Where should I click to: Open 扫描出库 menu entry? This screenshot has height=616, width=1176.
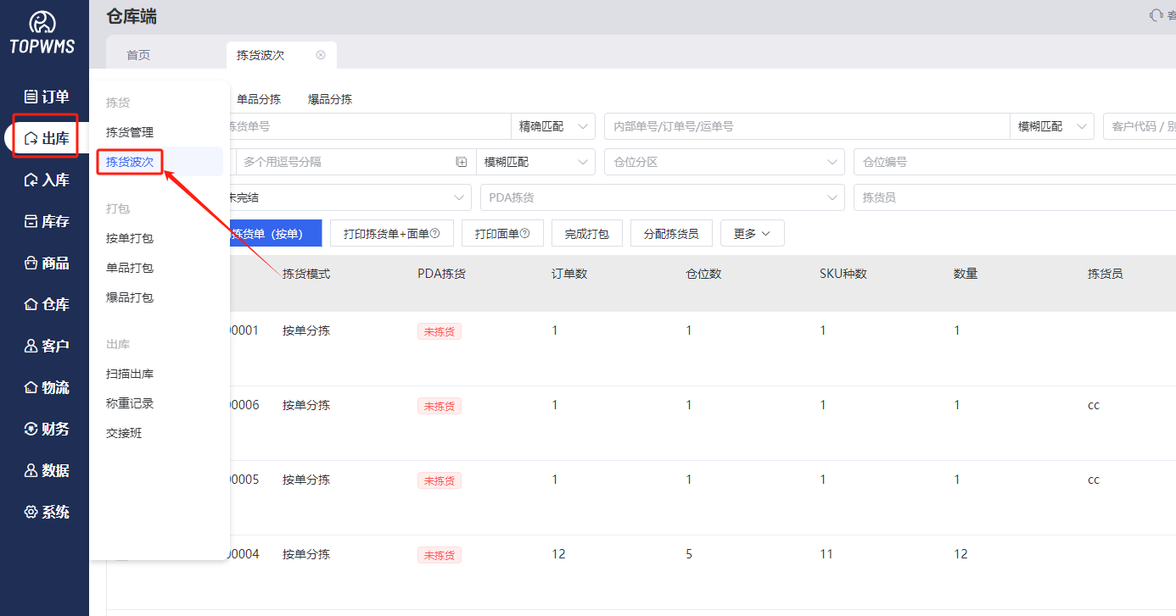(x=130, y=374)
